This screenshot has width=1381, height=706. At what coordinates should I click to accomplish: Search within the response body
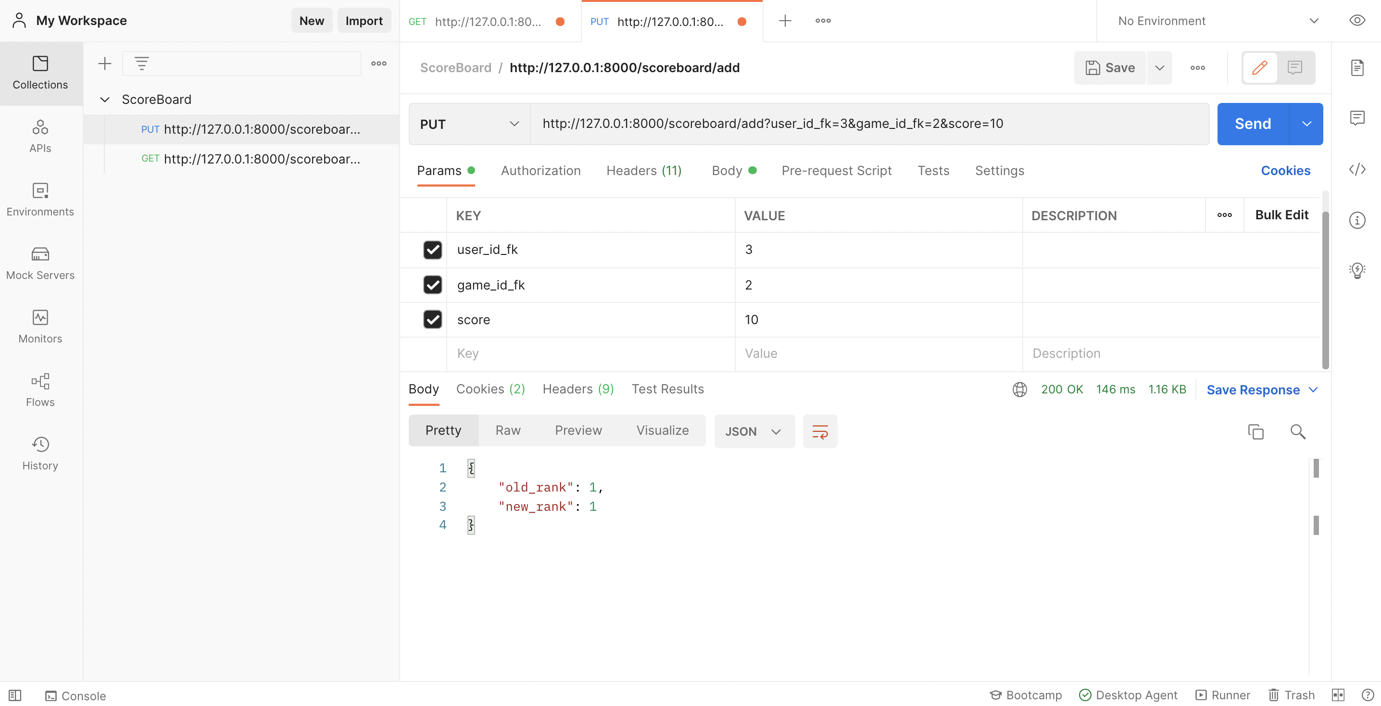pyautogui.click(x=1298, y=431)
